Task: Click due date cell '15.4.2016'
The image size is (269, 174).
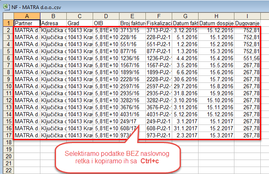Action: pyautogui.click(x=216, y=58)
